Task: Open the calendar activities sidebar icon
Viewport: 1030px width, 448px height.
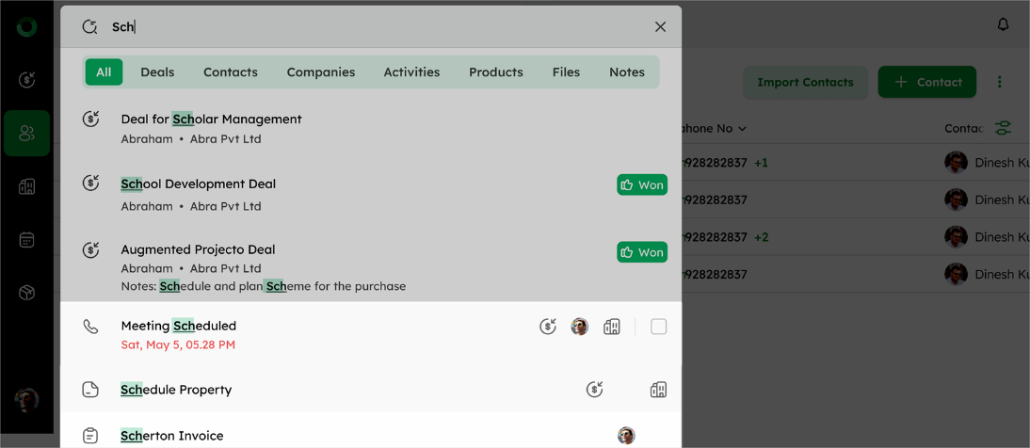Action: (x=26, y=240)
